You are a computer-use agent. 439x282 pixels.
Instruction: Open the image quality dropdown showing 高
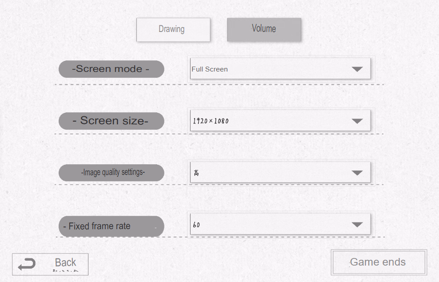pyautogui.click(x=280, y=172)
